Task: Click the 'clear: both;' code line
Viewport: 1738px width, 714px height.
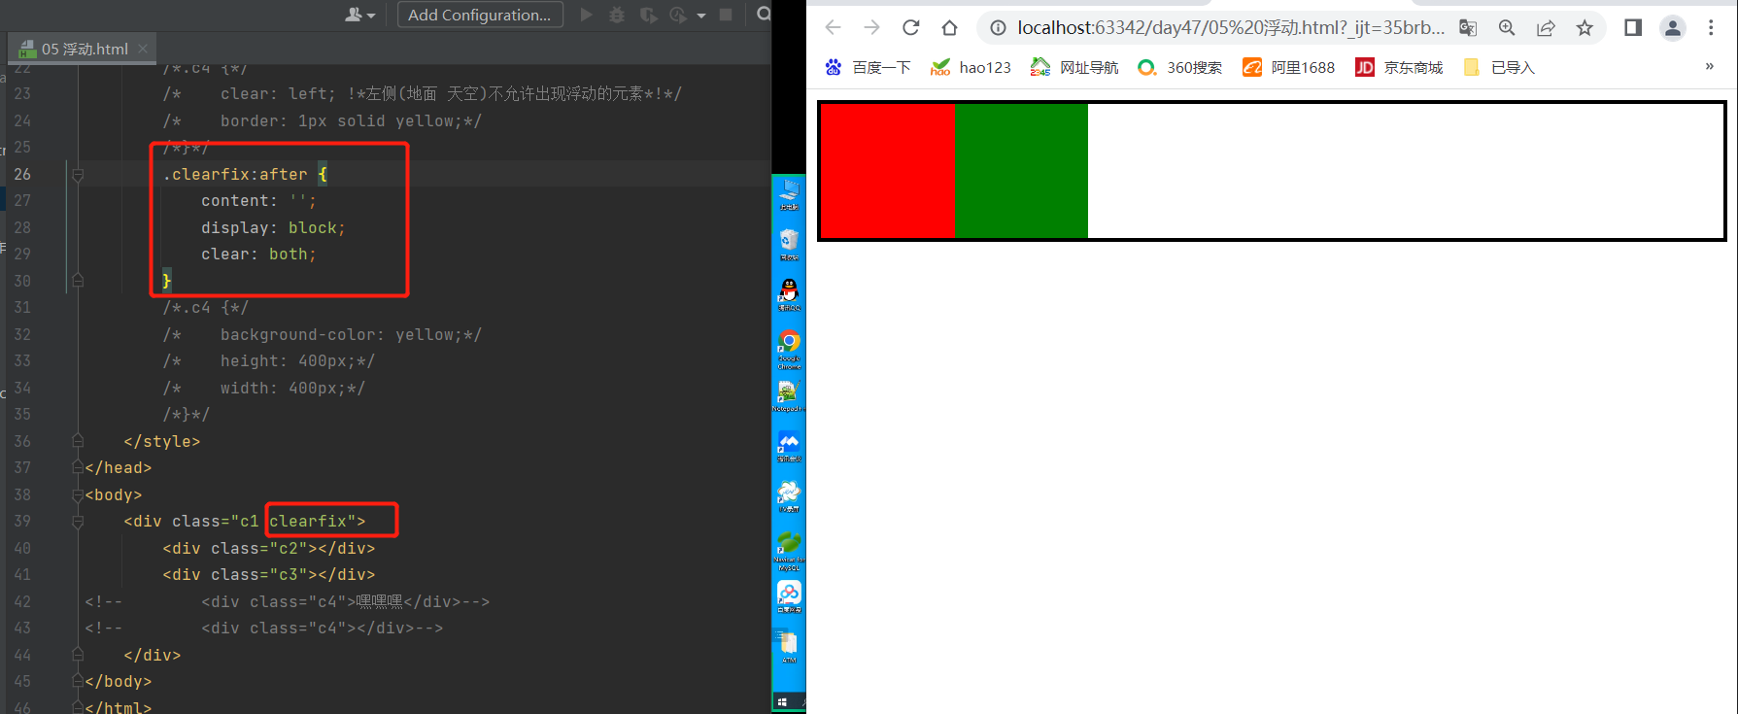Action: [258, 254]
